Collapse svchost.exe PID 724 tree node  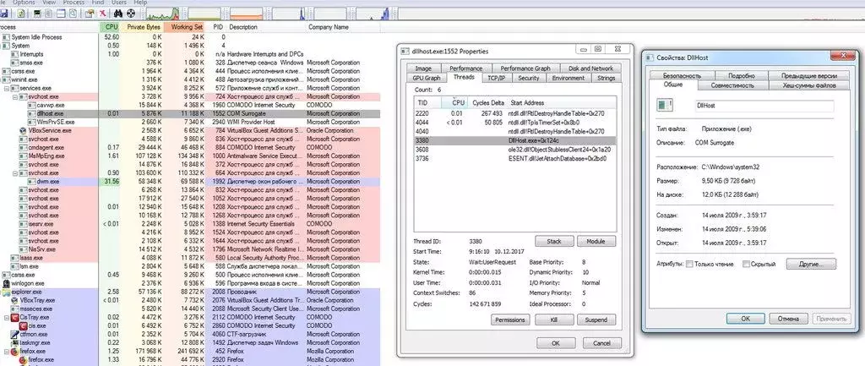point(15,96)
